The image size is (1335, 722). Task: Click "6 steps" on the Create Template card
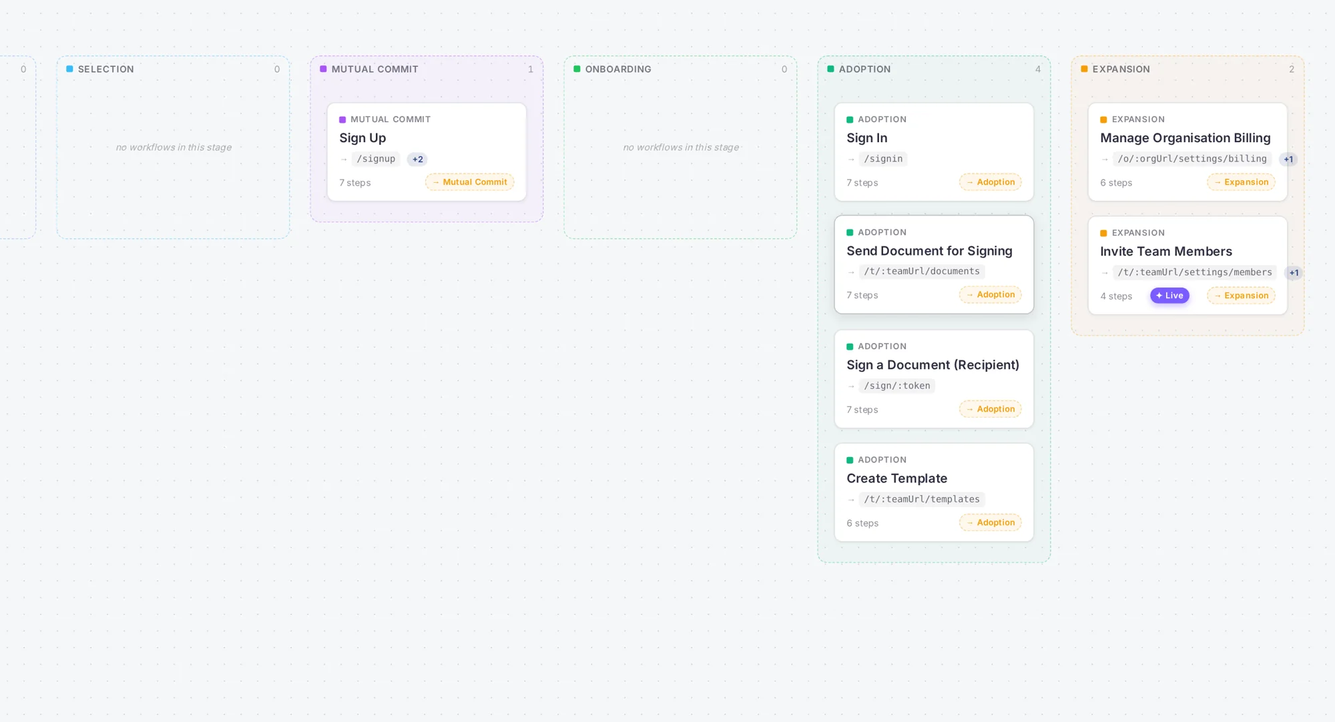point(862,523)
